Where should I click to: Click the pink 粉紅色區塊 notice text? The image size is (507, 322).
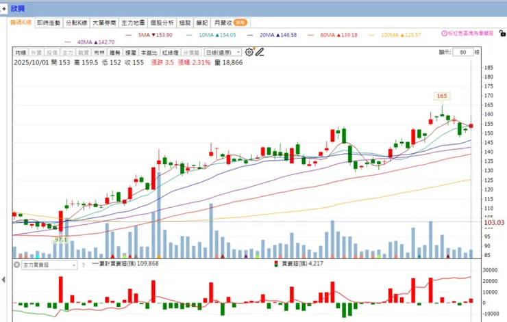click(x=471, y=33)
